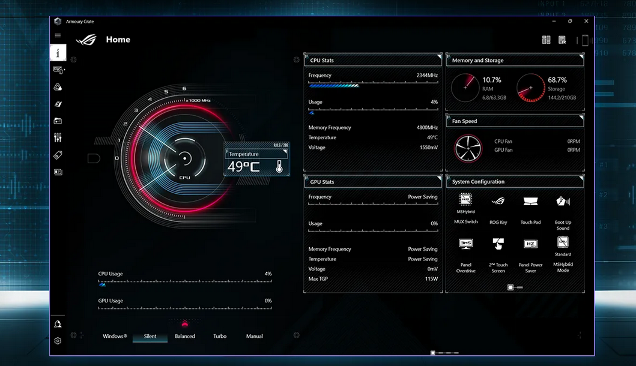The image size is (636, 366).
Task: Select the Windows® operating mode
Action: tap(115, 336)
